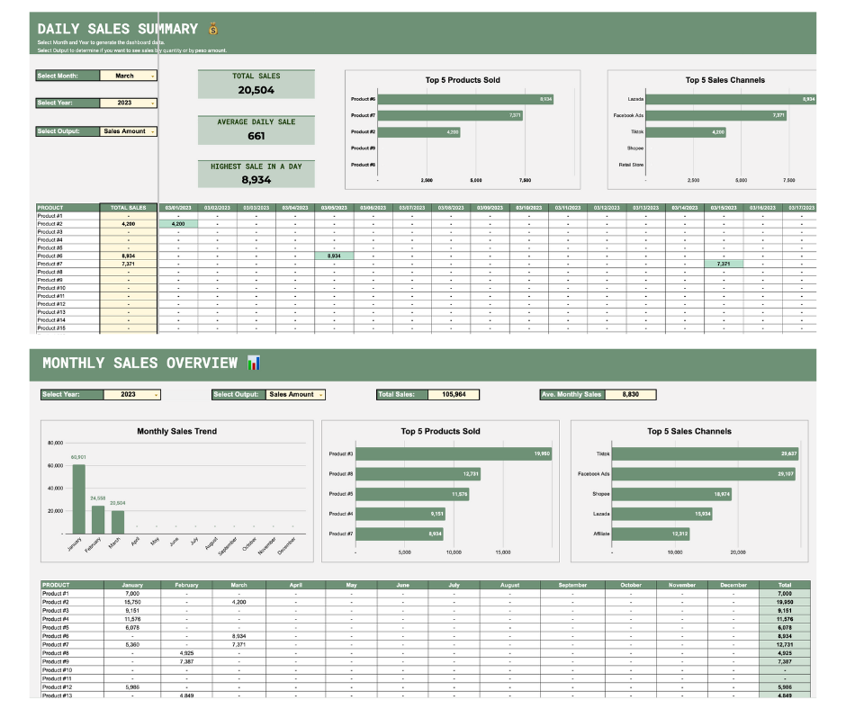Image resolution: width=846 pixels, height=709 pixels.
Task: Click the March 8,934 cell for Product #6 in the monthly table
Action: click(x=239, y=636)
